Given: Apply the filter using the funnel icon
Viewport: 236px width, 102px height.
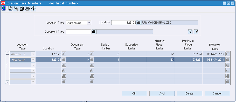Looking at the screenshot, I should 190,32.
